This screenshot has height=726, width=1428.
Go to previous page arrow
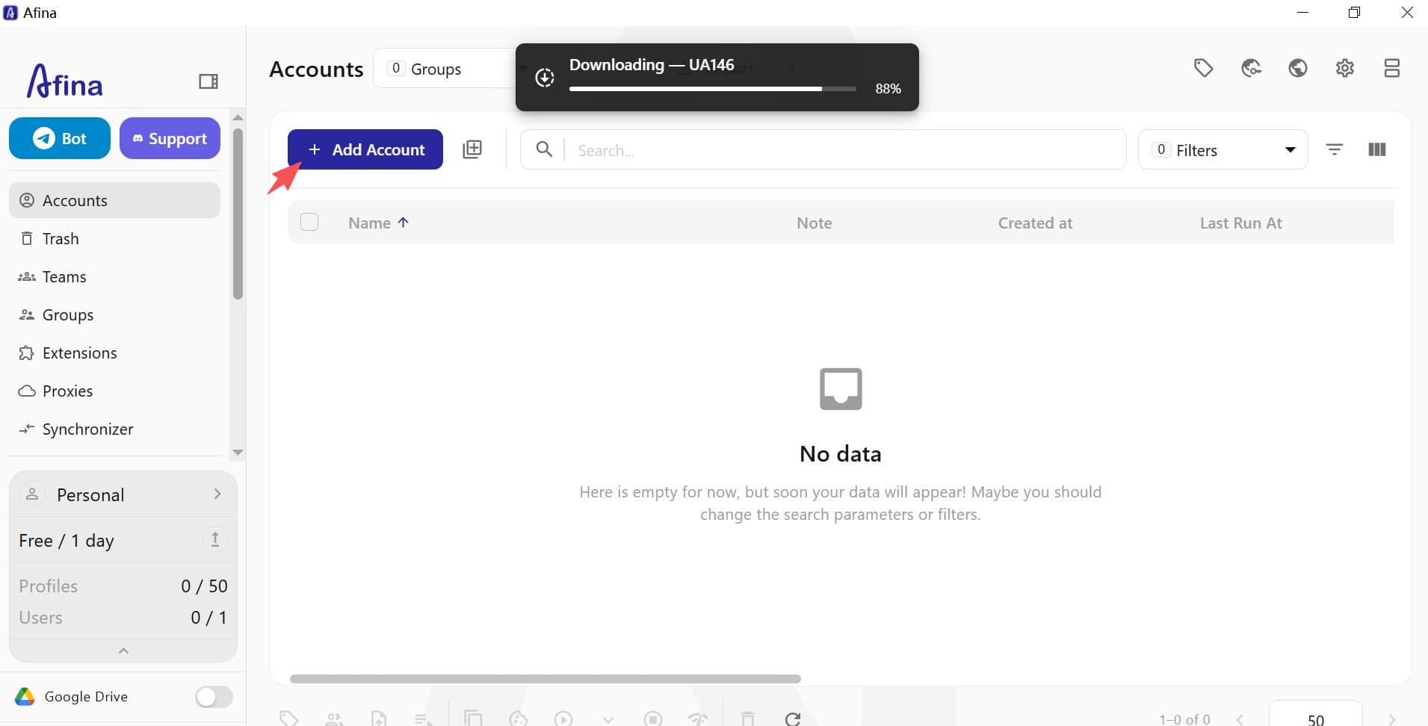point(1240,719)
